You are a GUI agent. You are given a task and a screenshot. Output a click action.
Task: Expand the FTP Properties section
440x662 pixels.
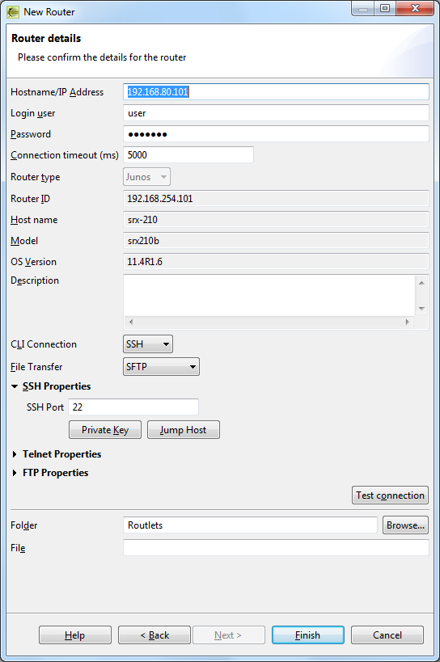(15, 473)
